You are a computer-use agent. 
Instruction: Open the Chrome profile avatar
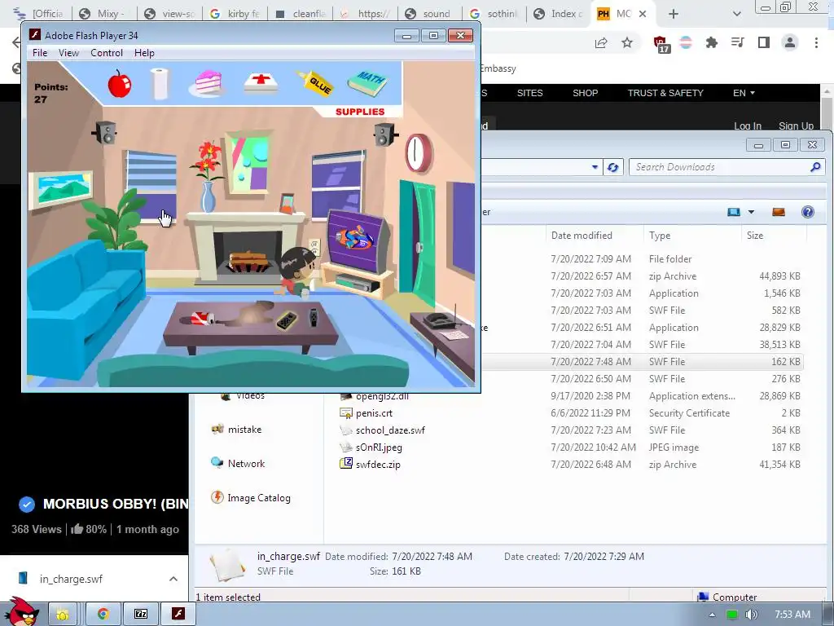tap(790, 42)
